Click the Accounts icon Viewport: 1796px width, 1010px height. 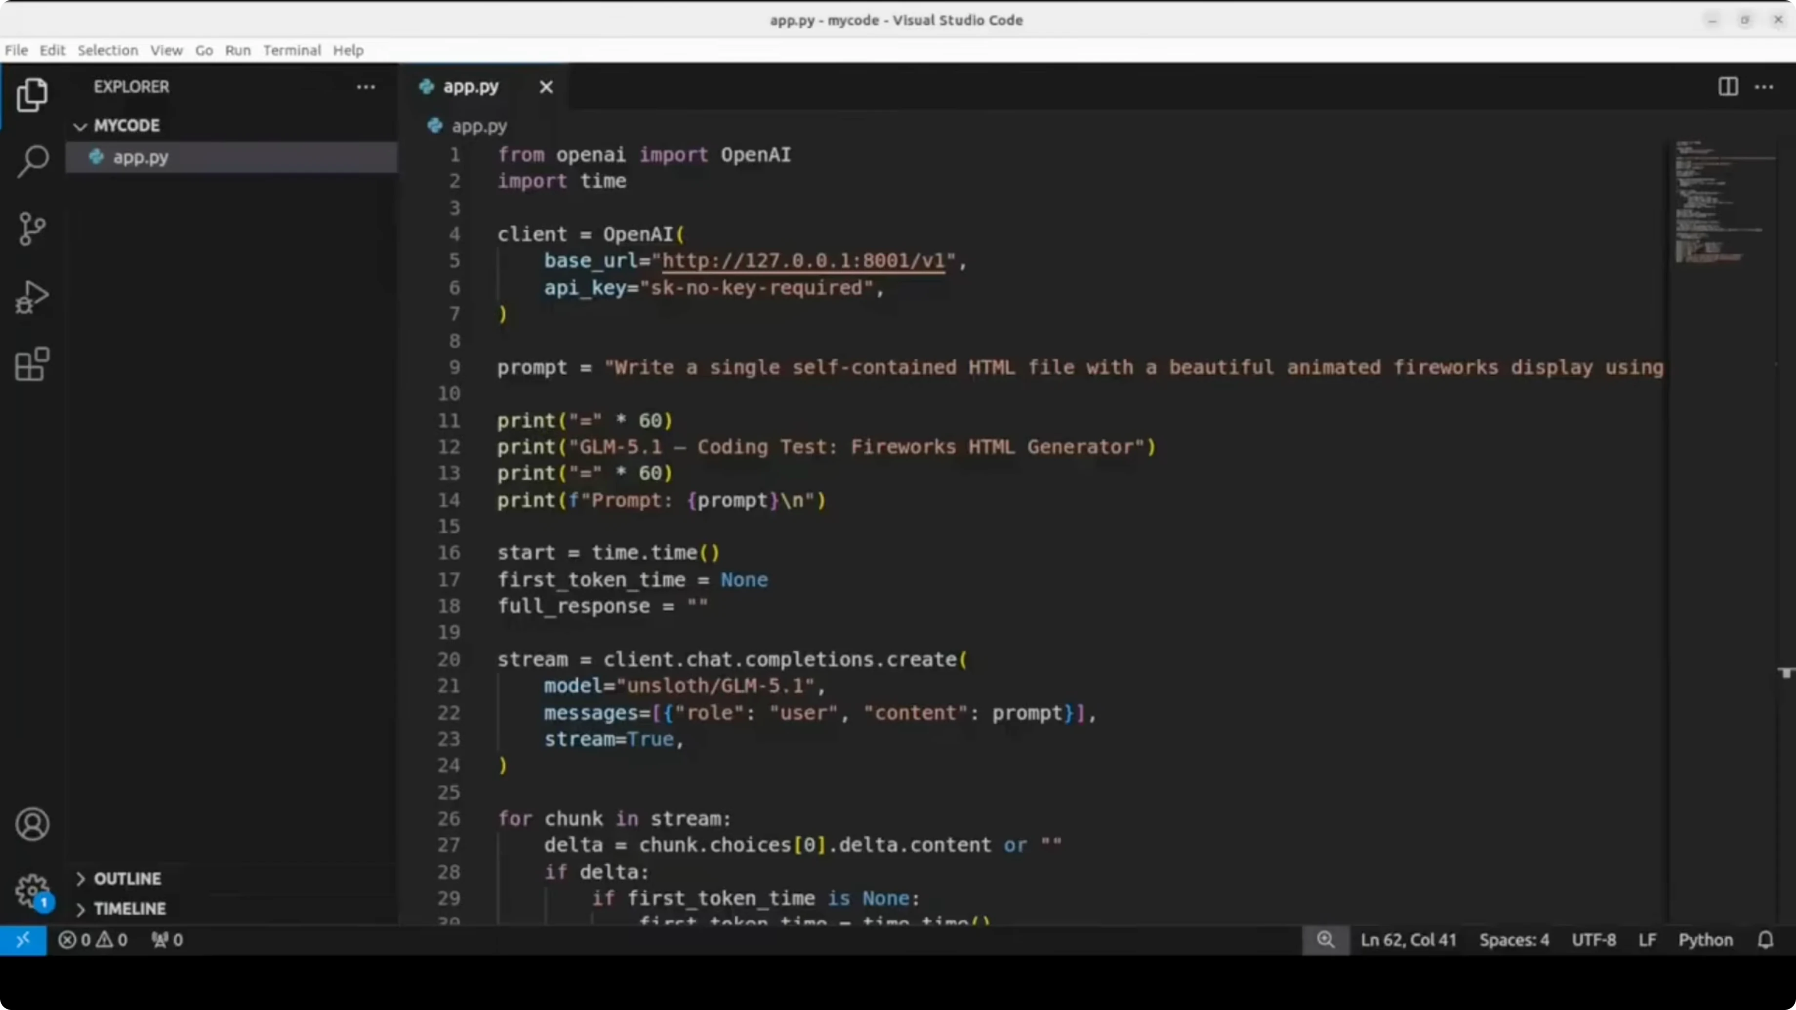tap(32, 824)
